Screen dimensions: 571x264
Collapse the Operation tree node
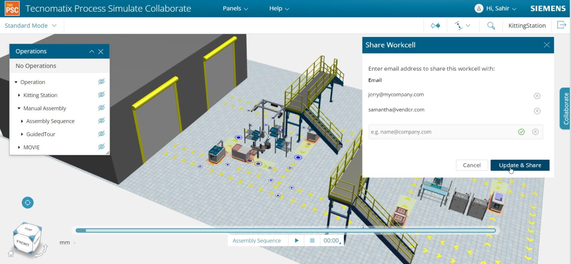[x=16, y=82]
